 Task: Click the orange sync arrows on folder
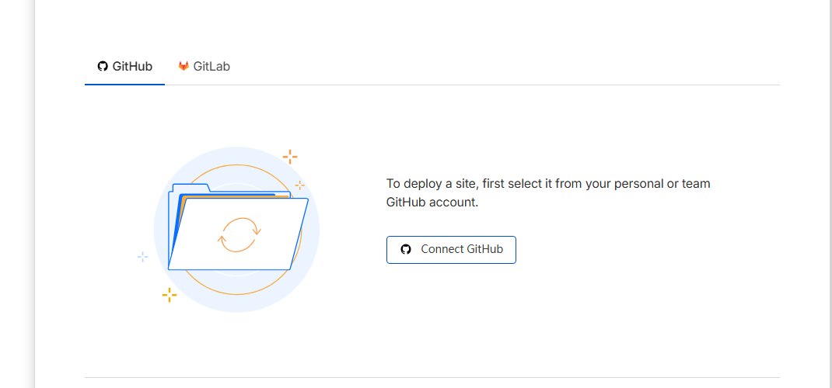pyautogui.click(x=239, y=234)
